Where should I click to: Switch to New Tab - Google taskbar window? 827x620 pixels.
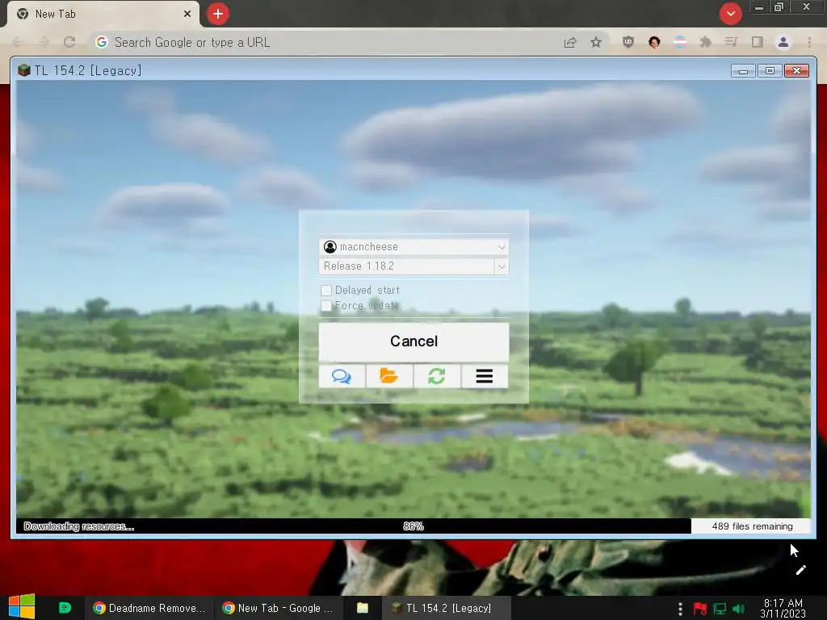coord(279,608)
